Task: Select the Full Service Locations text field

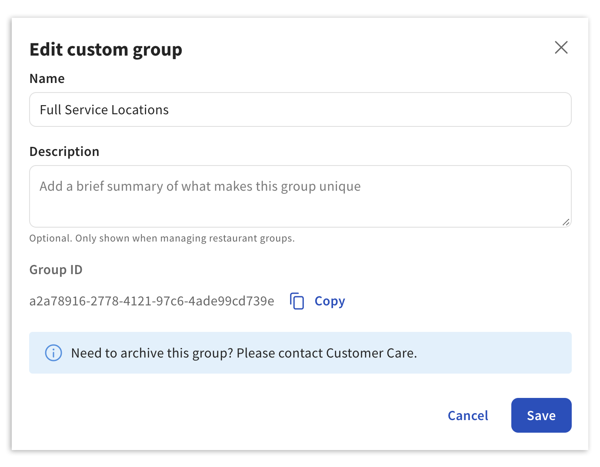Action: point(300,109)
